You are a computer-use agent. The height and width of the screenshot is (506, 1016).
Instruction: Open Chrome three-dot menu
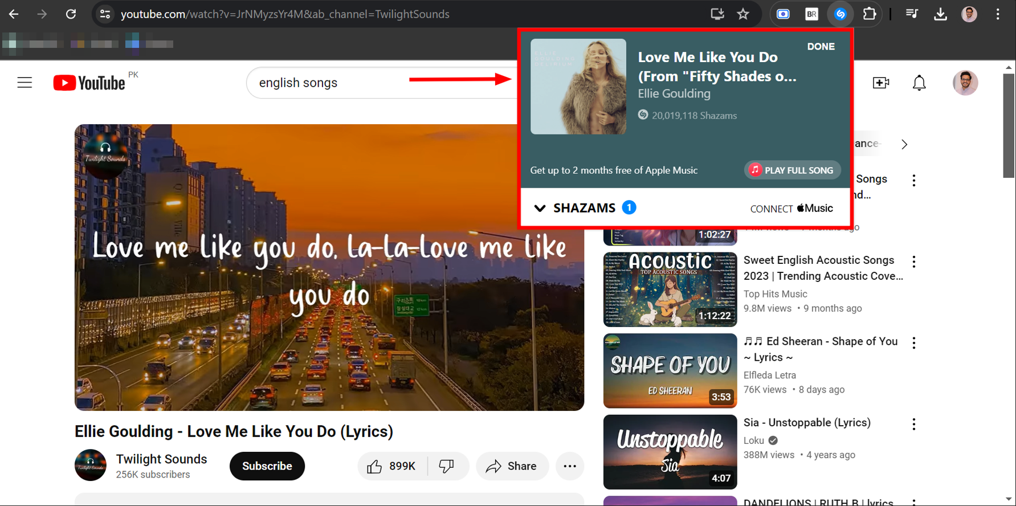click(x=998, y=14)
